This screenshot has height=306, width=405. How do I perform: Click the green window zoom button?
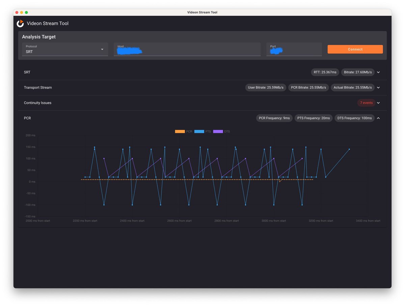coord(27,12)
